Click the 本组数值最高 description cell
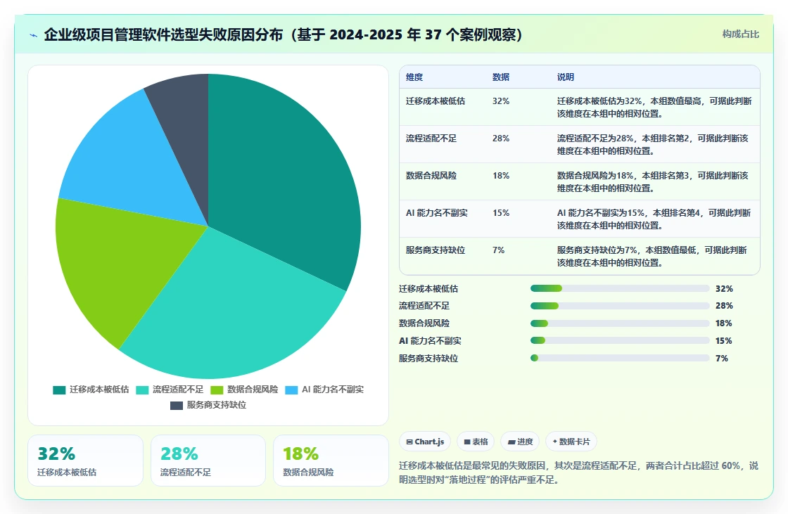Screen dimensions: 788x514 point(654,107)
